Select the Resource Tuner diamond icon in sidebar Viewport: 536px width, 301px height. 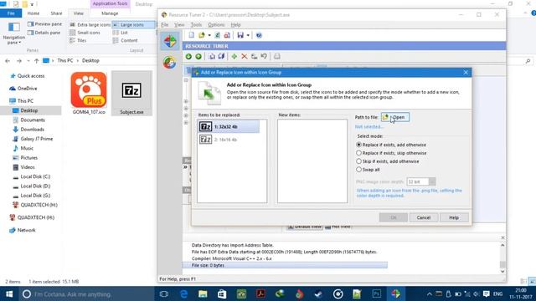click(170, 41)
